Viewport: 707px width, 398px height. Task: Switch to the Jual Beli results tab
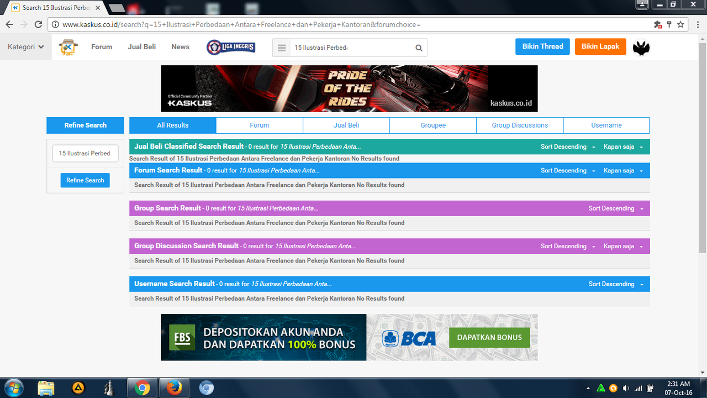pyautogui.click(x=346, y=125)
